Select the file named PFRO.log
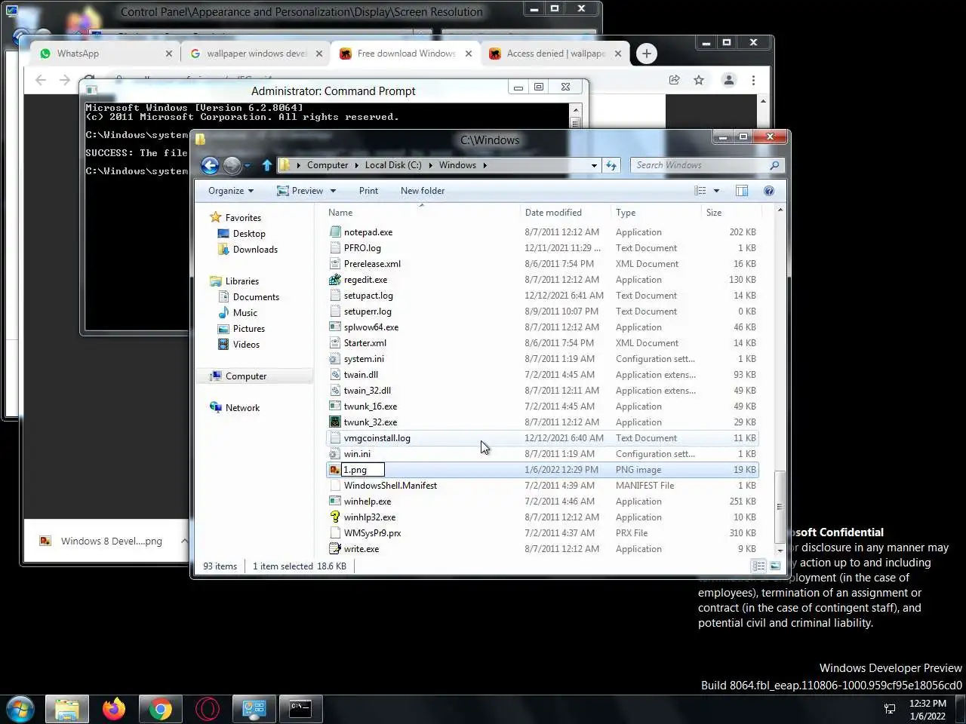966x724 pixels. (x=362, y=248)
